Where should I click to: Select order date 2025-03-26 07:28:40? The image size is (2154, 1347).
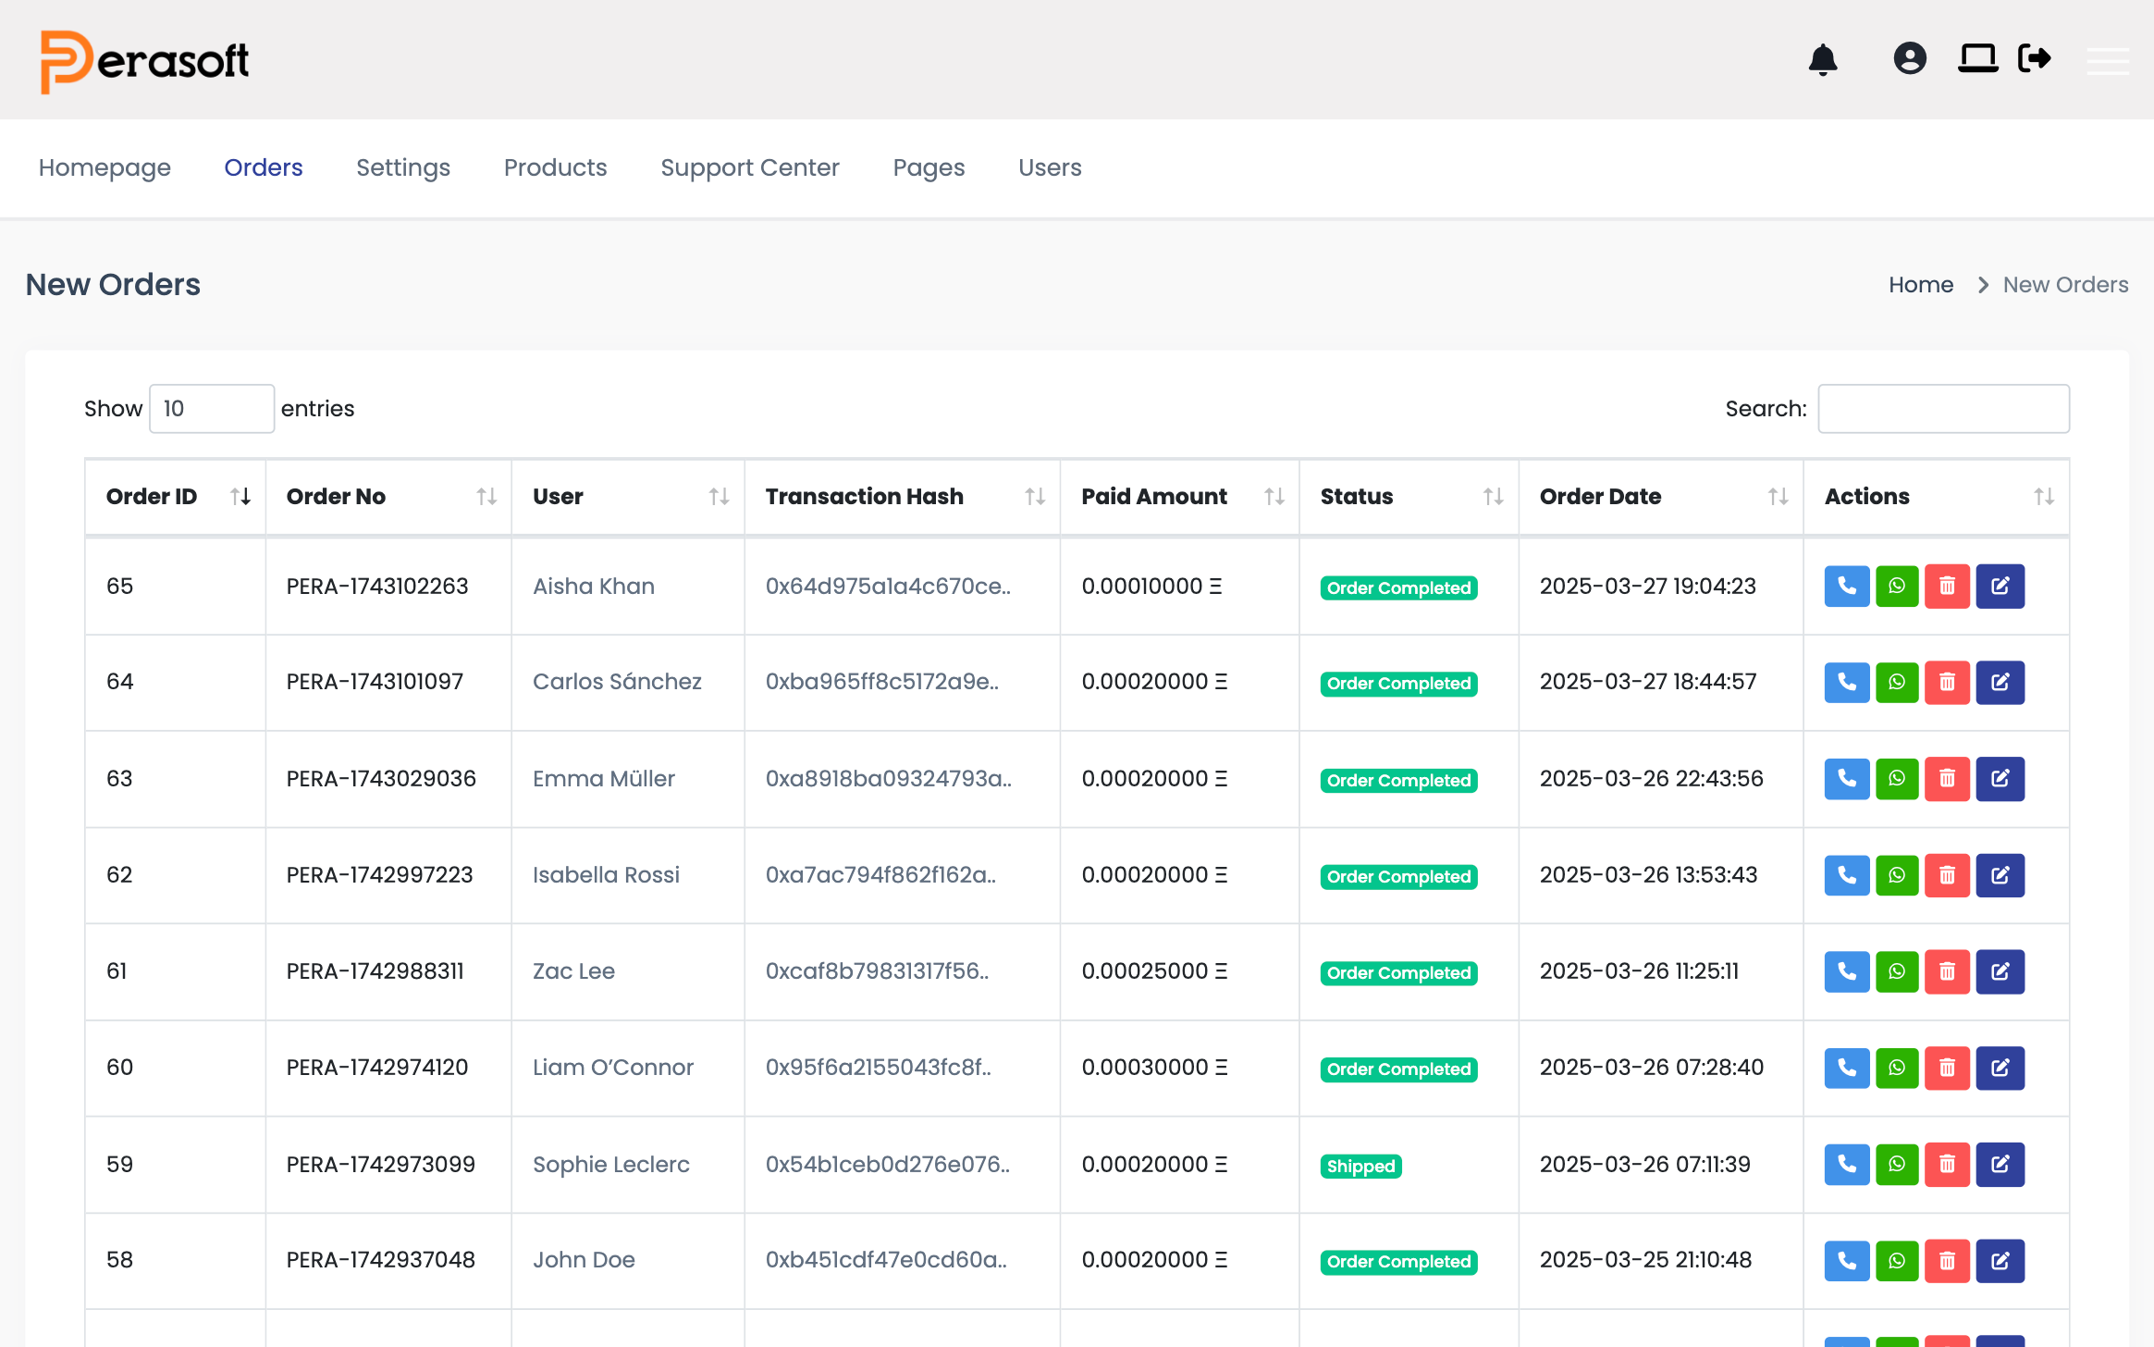(1652, 1068)
